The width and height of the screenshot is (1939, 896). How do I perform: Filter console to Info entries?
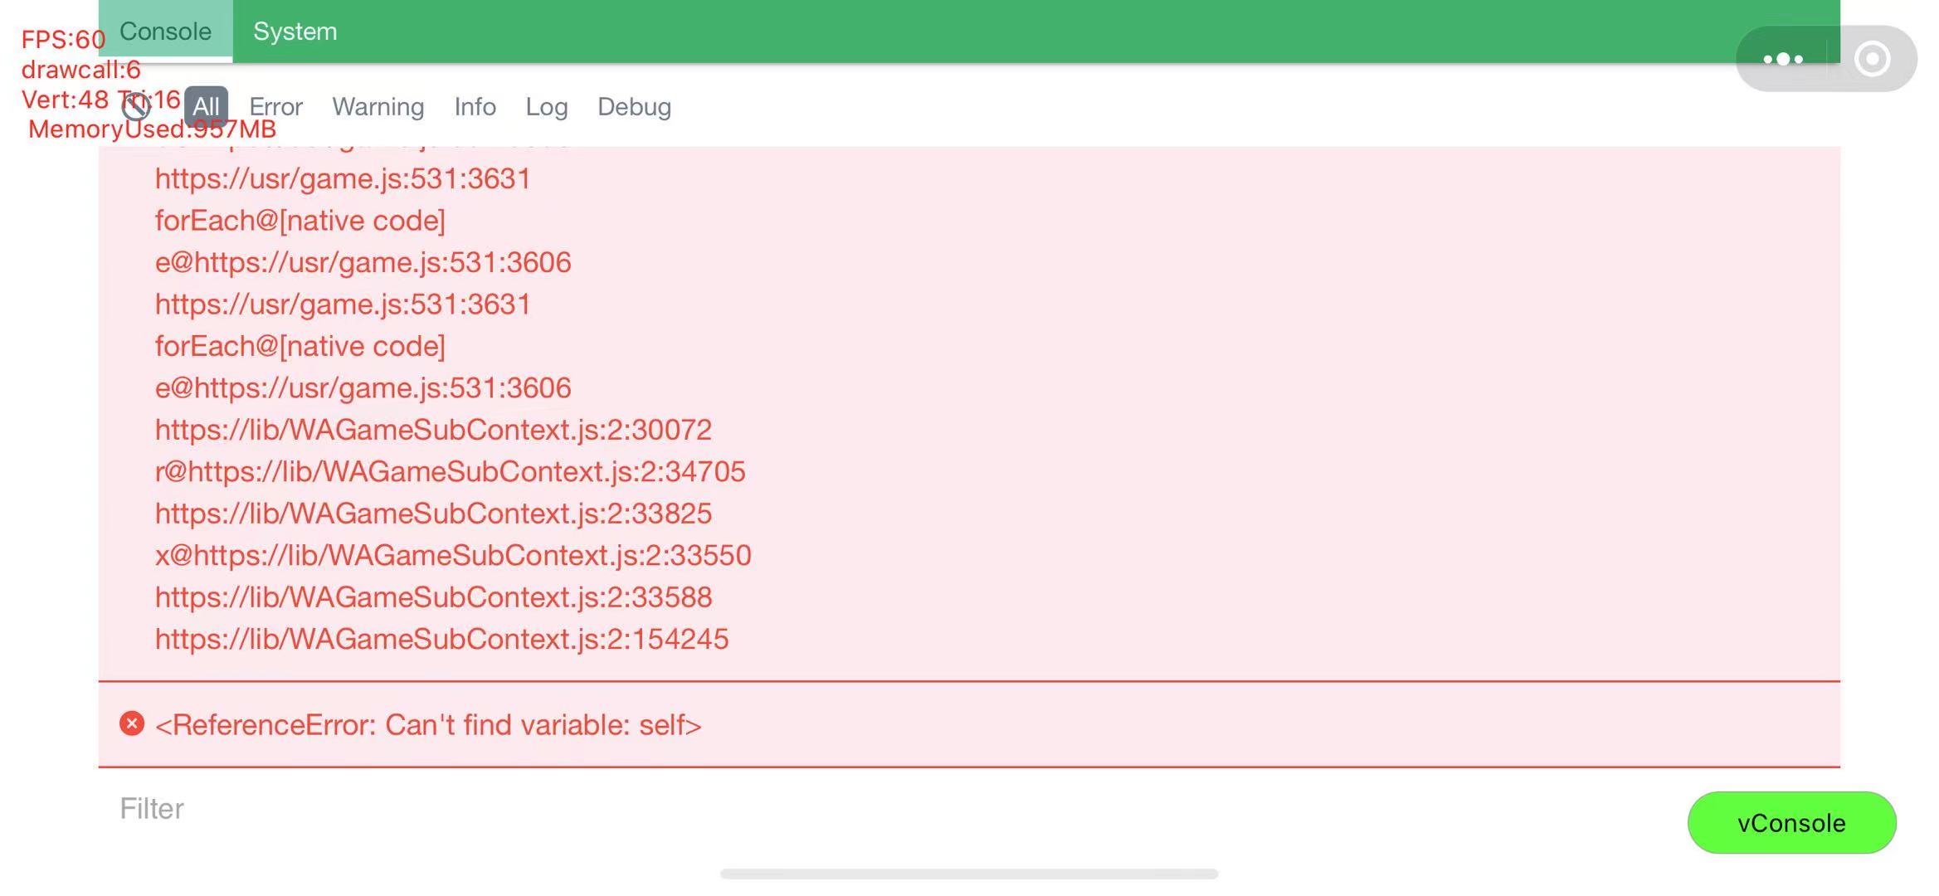[x=475, y=106]
